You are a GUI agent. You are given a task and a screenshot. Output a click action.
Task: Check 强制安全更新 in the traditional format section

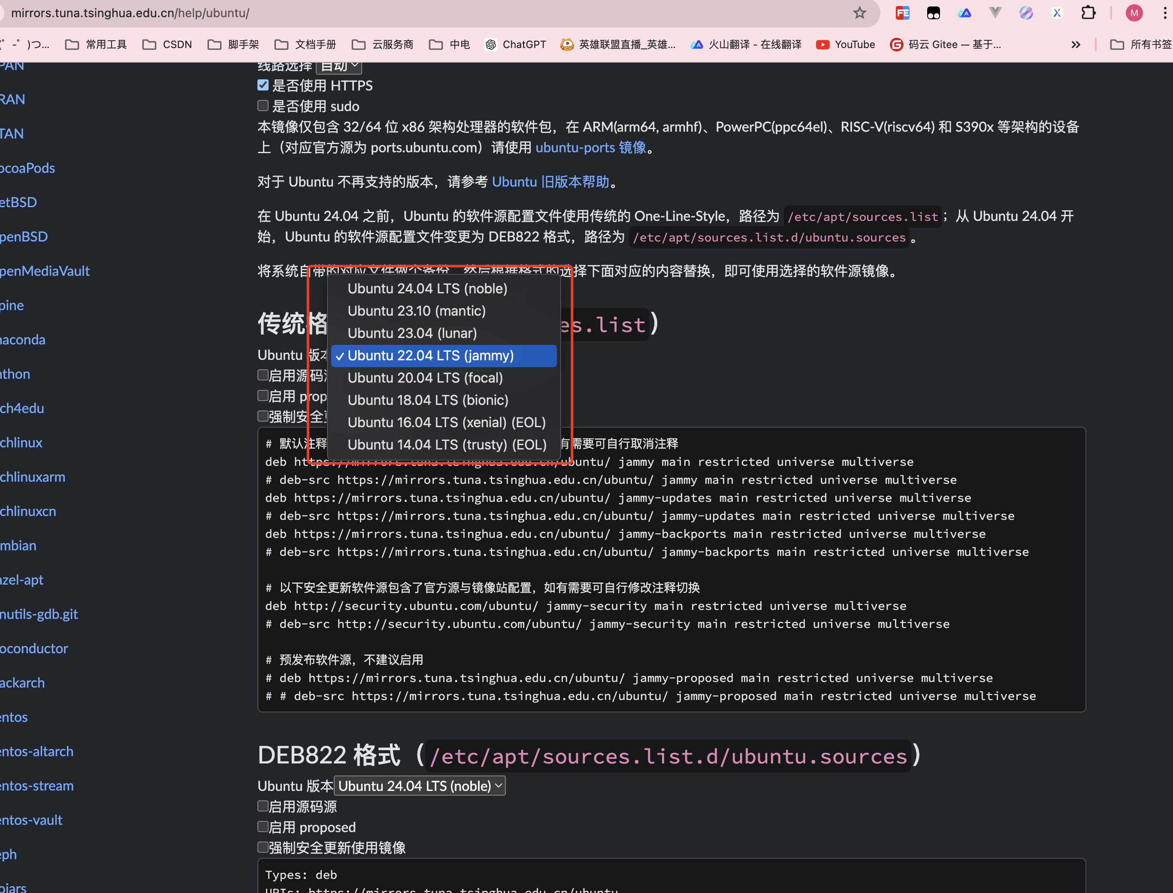point(263,416)
